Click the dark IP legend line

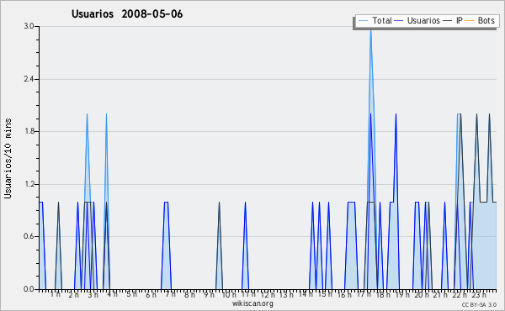pyautogui.click(x=448, y=21)
